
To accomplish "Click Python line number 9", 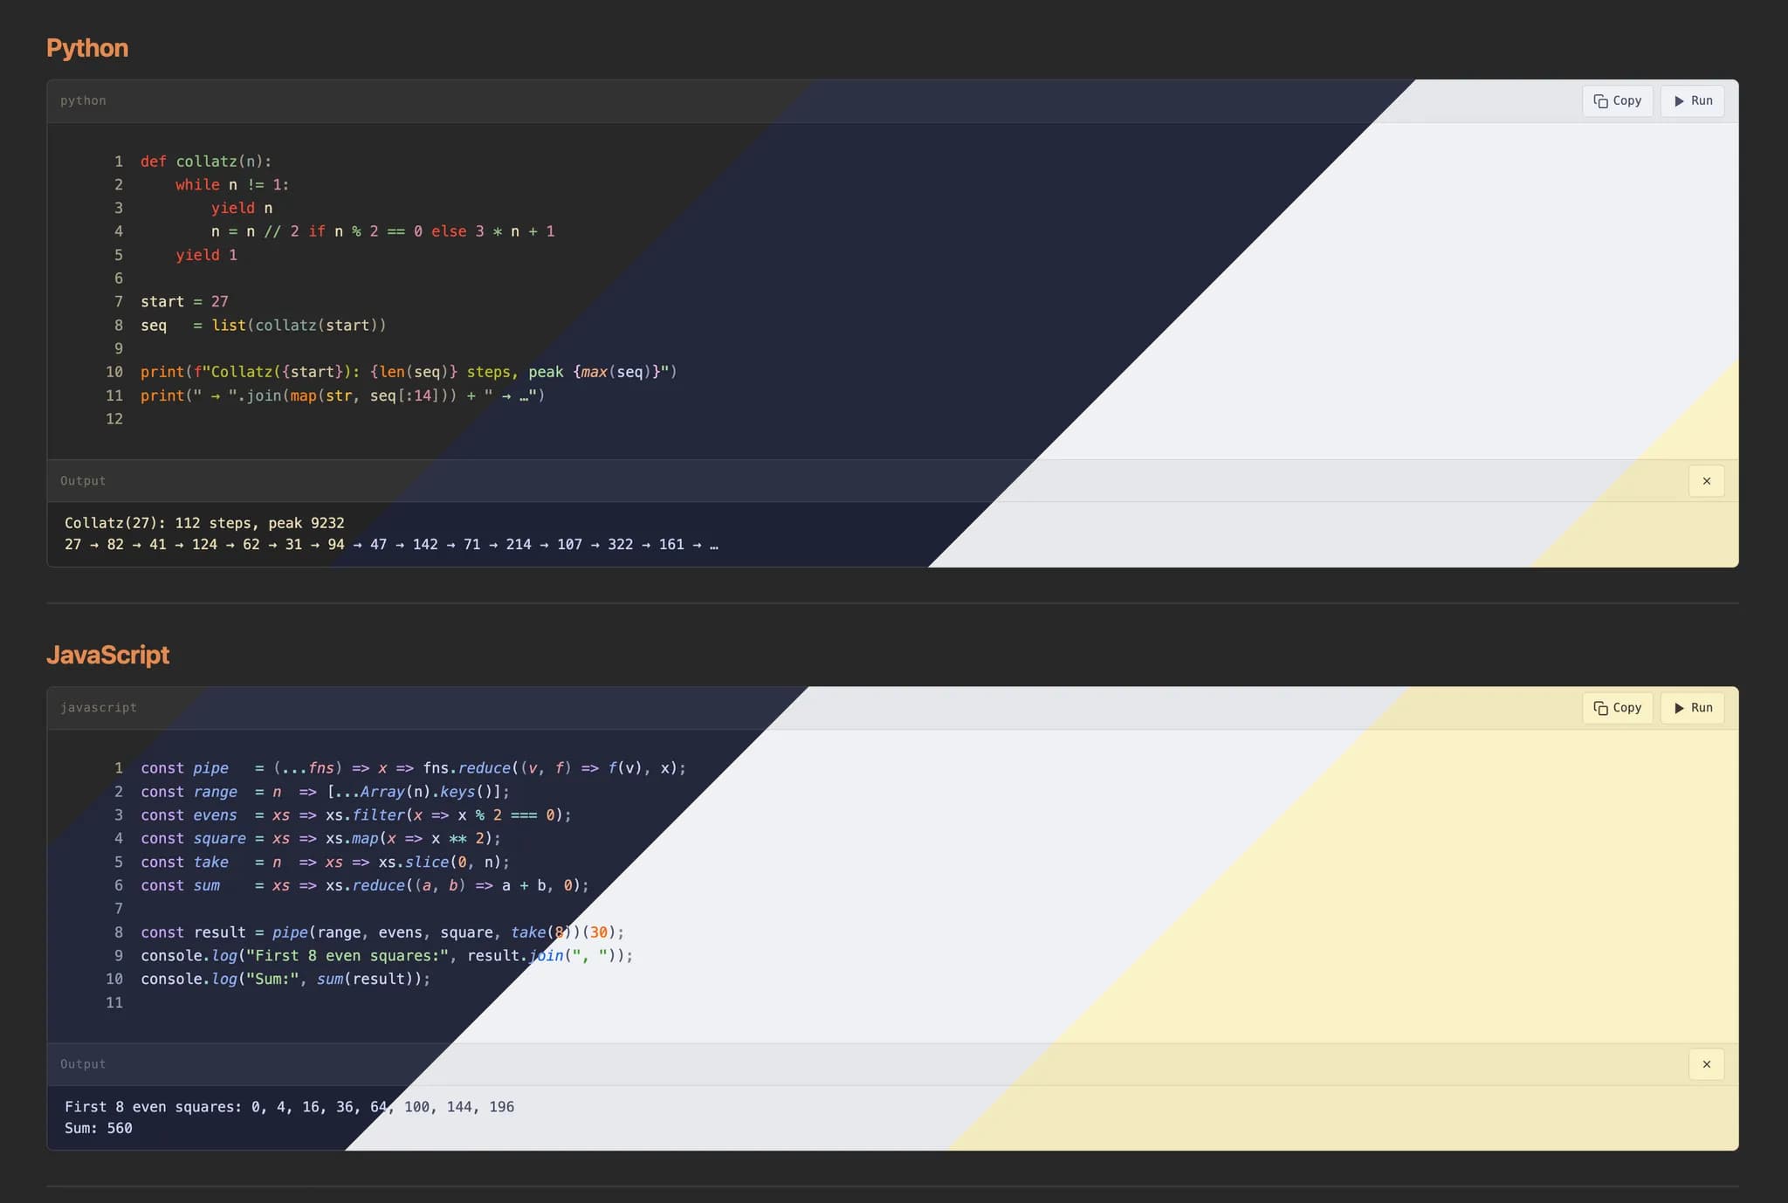I will pos(119,348).
